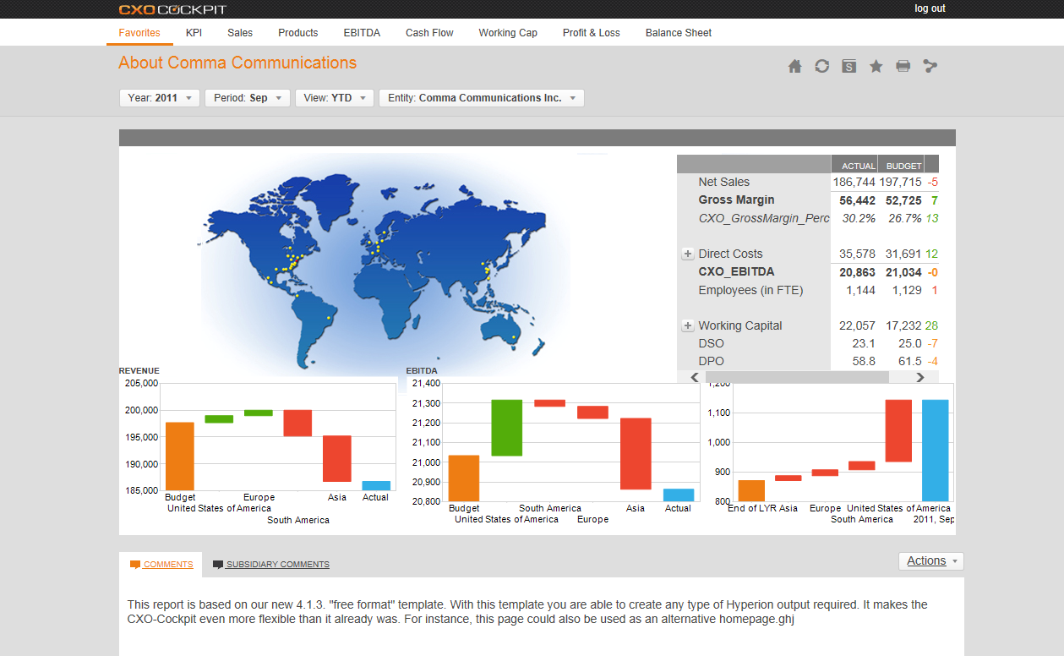This screenshot has height=656, width=1064.
Task: Open the Cash Flow tab
Action: (x=429, y=33)
